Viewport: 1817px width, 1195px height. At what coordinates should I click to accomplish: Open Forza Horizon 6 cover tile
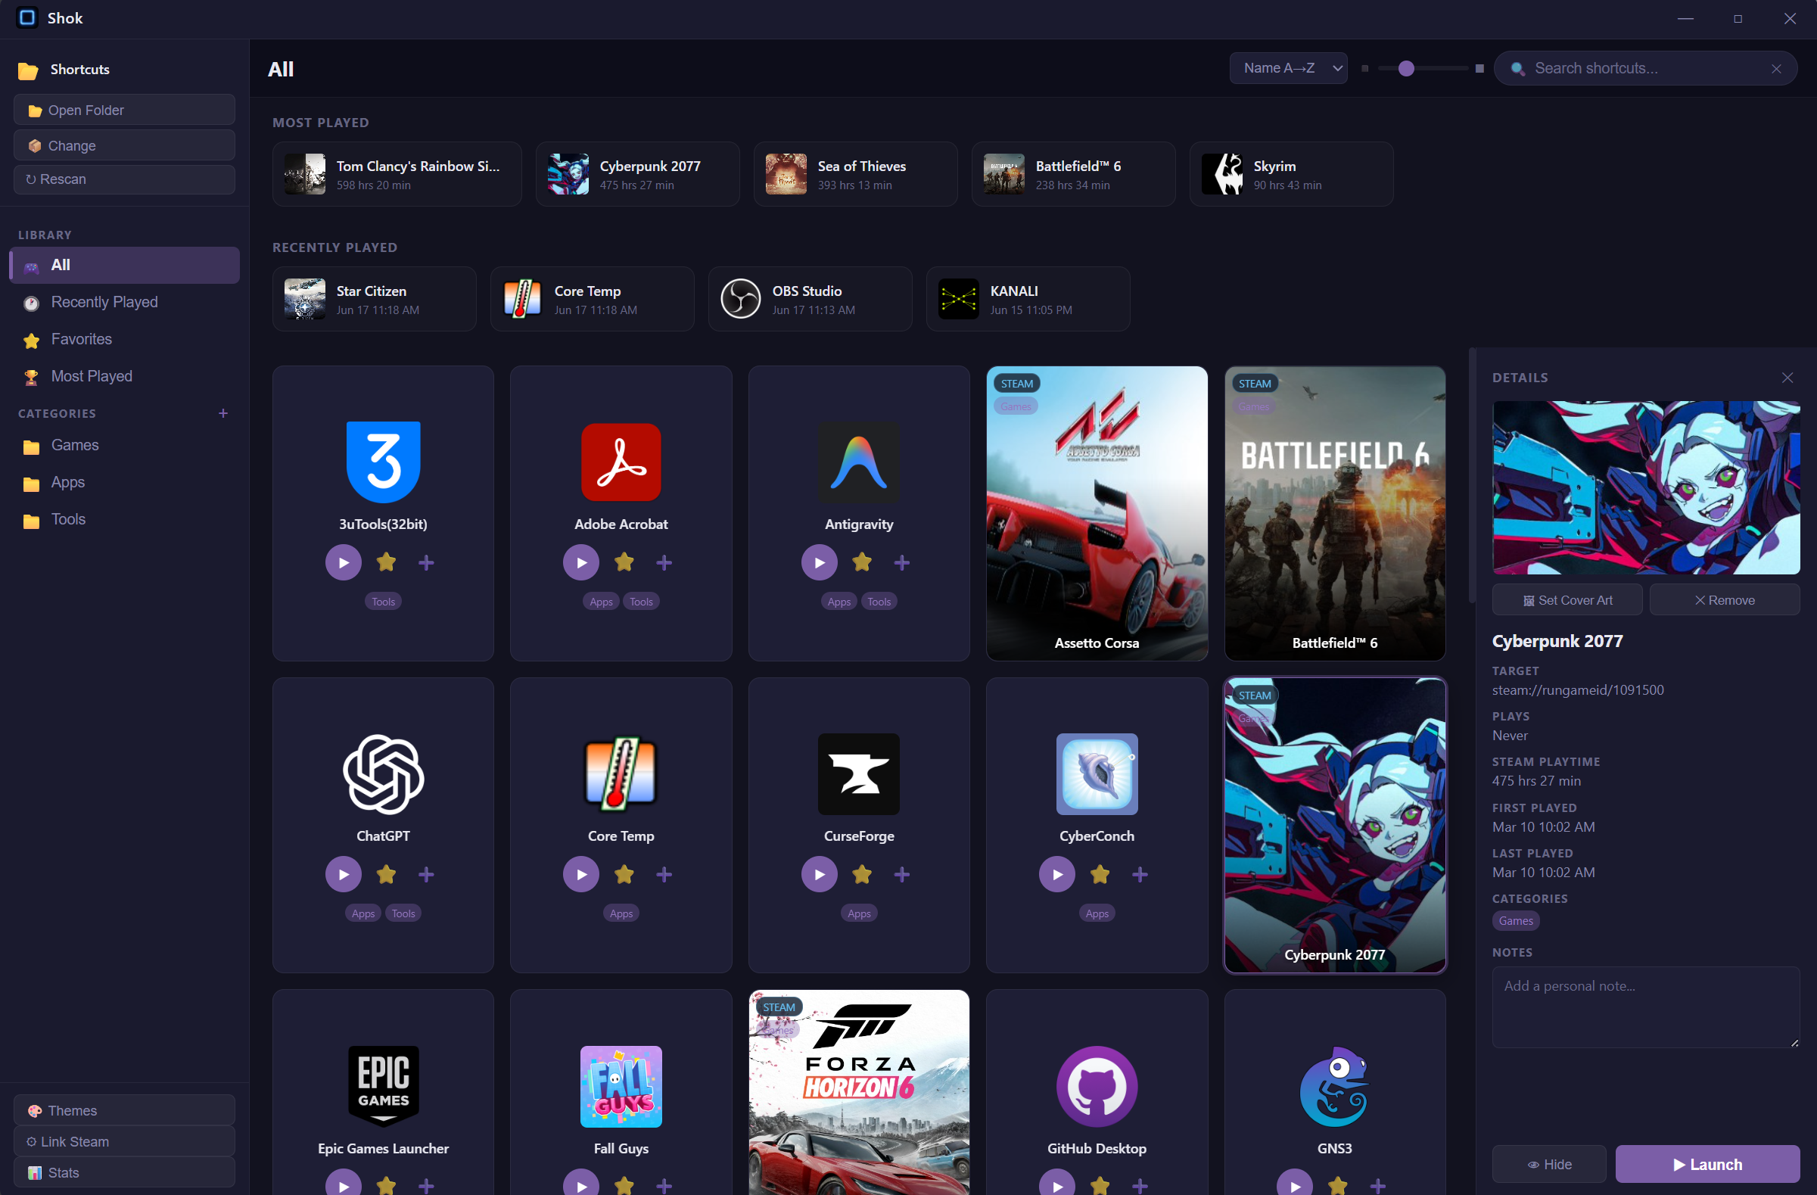pyautogui.click(x=859, y=1093)
